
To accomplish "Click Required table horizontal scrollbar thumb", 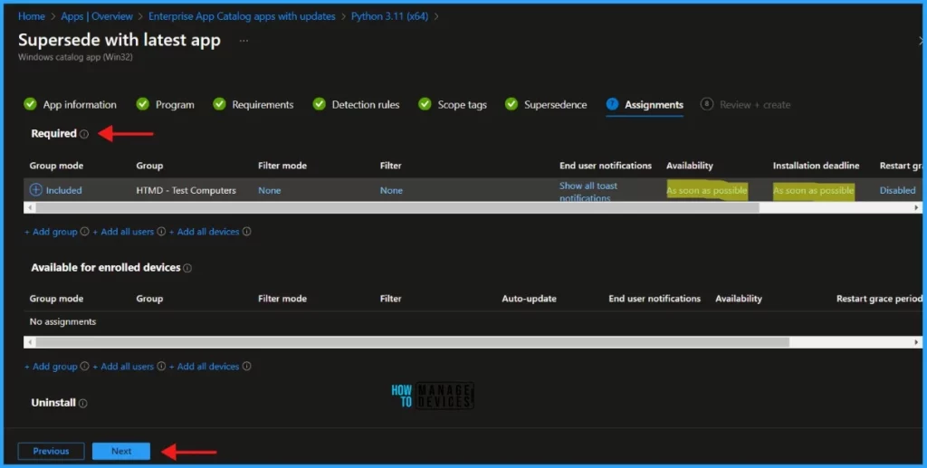I will tap(397, 207).
